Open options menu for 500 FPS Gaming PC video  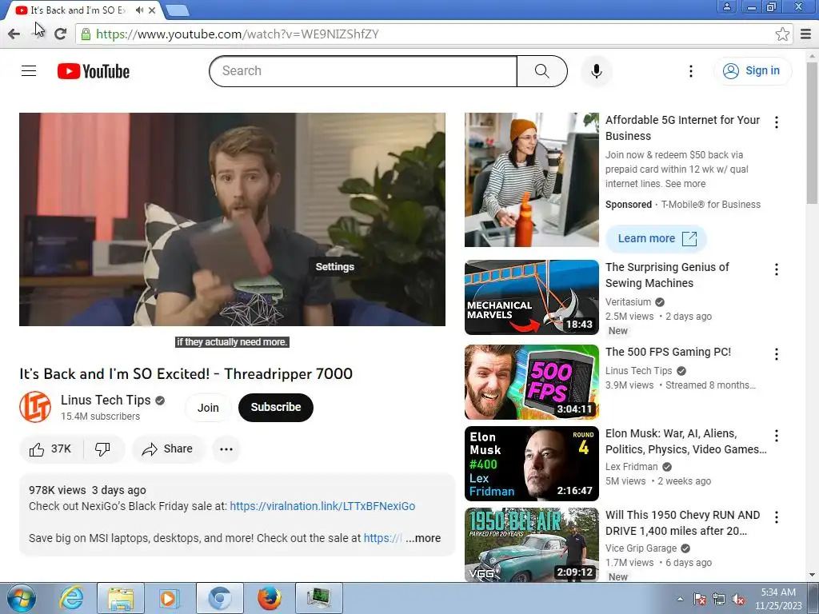click(777, 354)
